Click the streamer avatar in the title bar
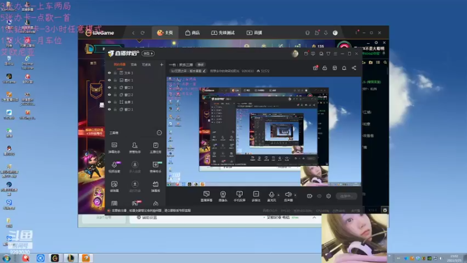This screenshot has width=467, height=263. [x=295, y=54]
